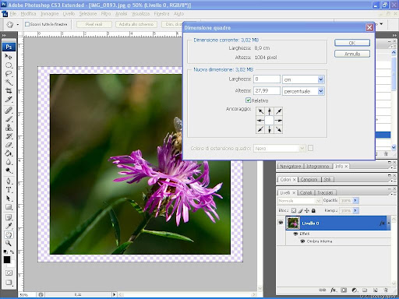Image resolution: width=399 pixels, height=299 pixels.
Task: Click OK in Dimensione quadro dialog
Action: coord(352,43)
